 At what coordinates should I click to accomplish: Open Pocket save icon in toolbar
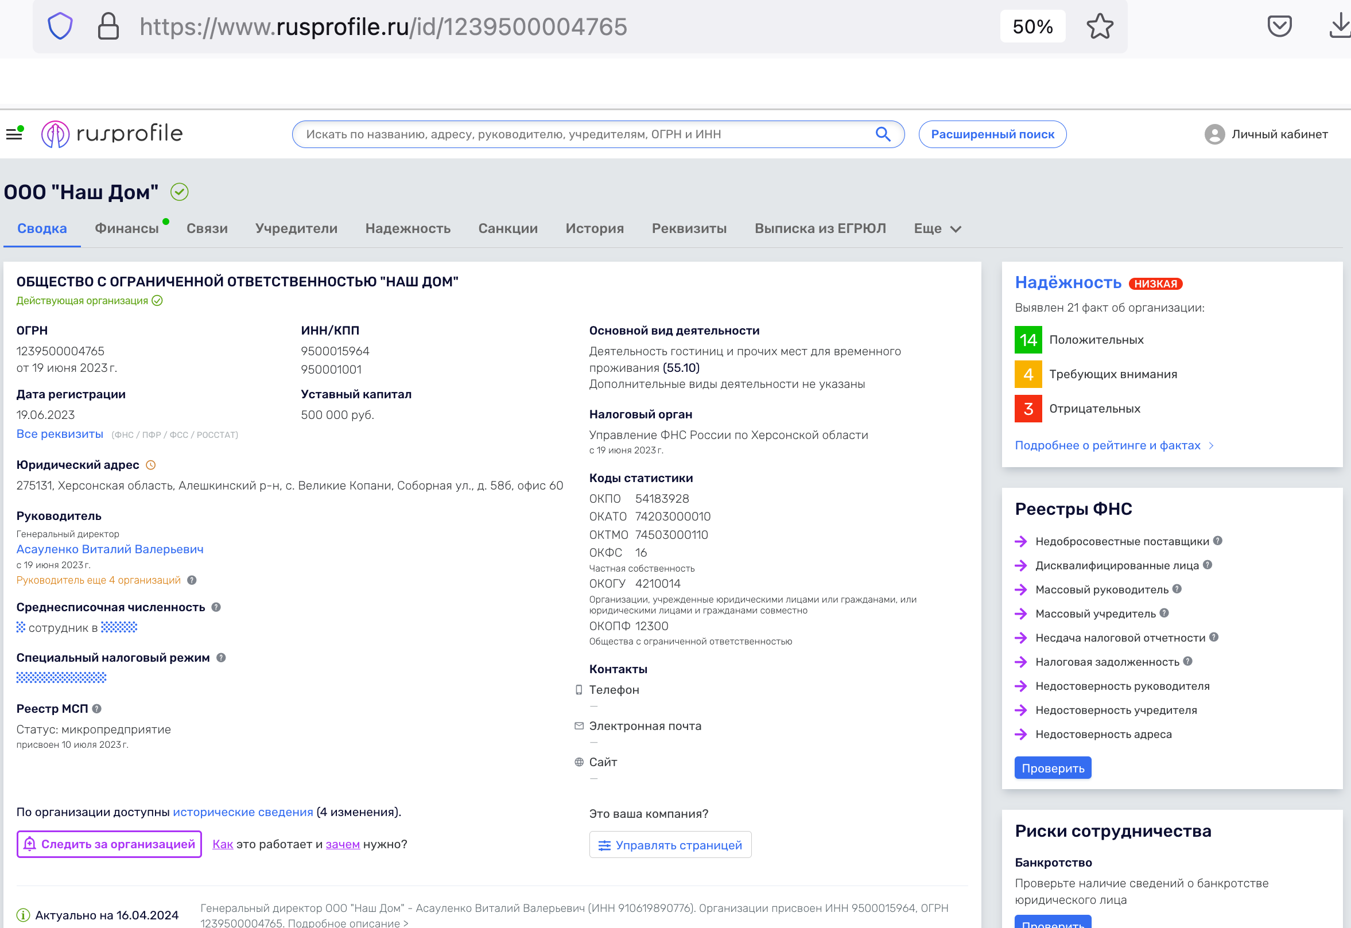pos(1279,27)
